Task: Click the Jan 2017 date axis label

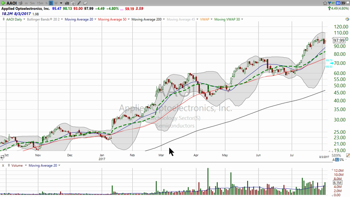Action: pyautogui.click(x=102, y=157)
